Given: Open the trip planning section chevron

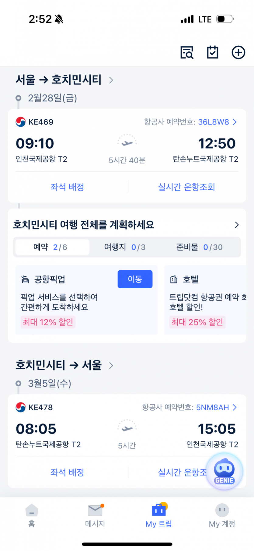Looking at the screenshot, I should click(x=237, y=225).
